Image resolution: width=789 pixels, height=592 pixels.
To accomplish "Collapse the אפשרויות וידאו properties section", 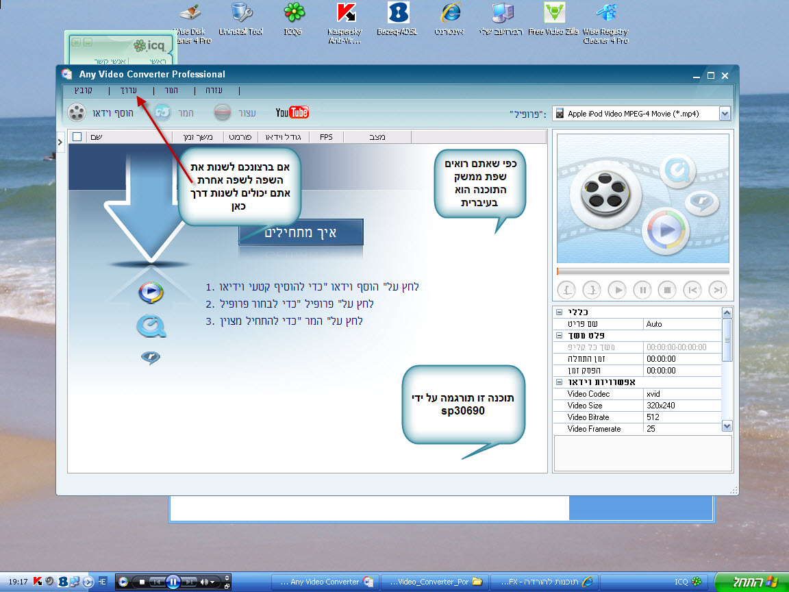I will coord(560,382).
